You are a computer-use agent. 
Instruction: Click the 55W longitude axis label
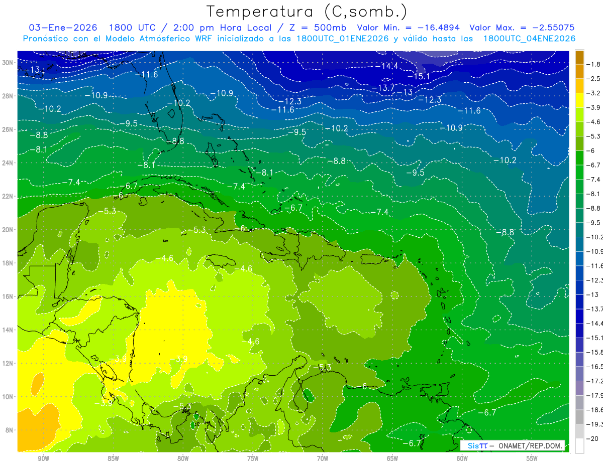532,458
